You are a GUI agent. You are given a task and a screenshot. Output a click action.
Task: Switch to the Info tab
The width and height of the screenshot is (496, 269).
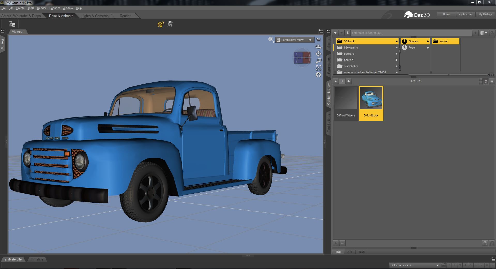pyautogui.click(x=349, y=252)
